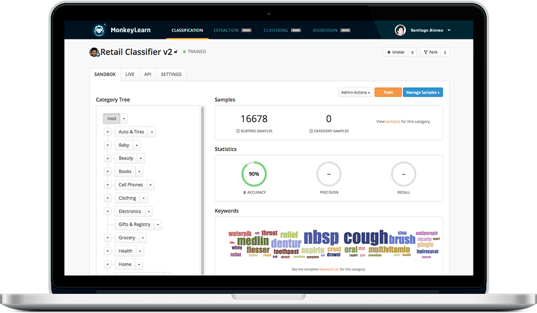Click the lock icon beside Retail Classifier v2

tap(176, 51)
